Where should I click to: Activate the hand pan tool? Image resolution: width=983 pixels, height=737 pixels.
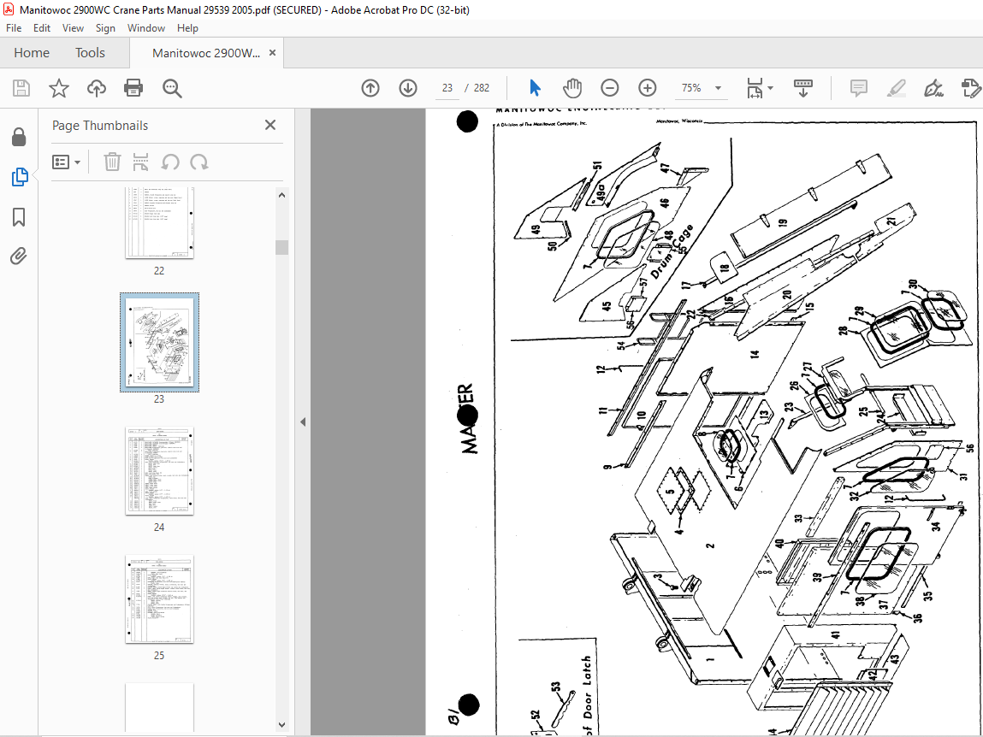tap(571, 88)
